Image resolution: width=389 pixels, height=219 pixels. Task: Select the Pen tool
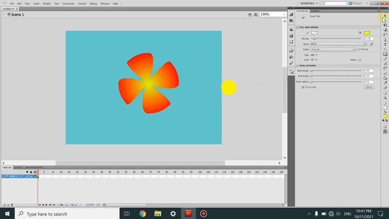[385, 40]
